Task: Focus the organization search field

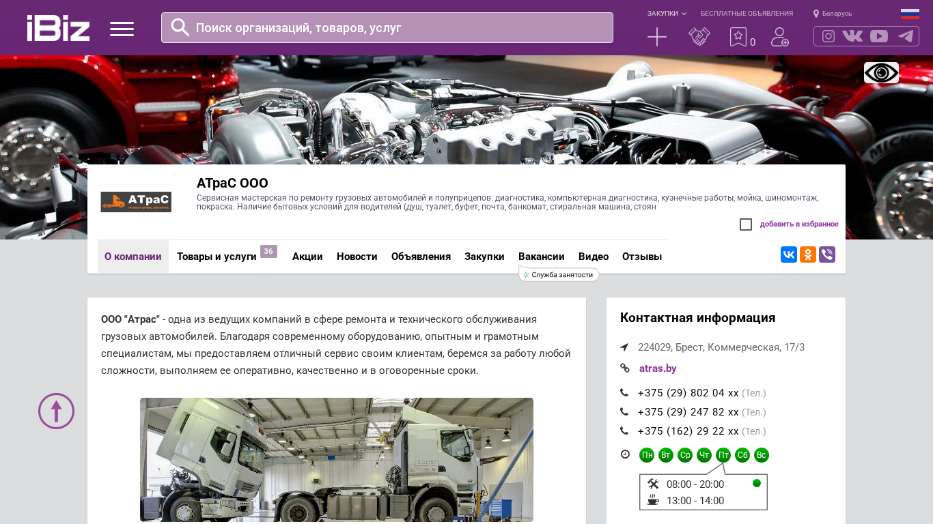Action: click(x=387, y=27)
